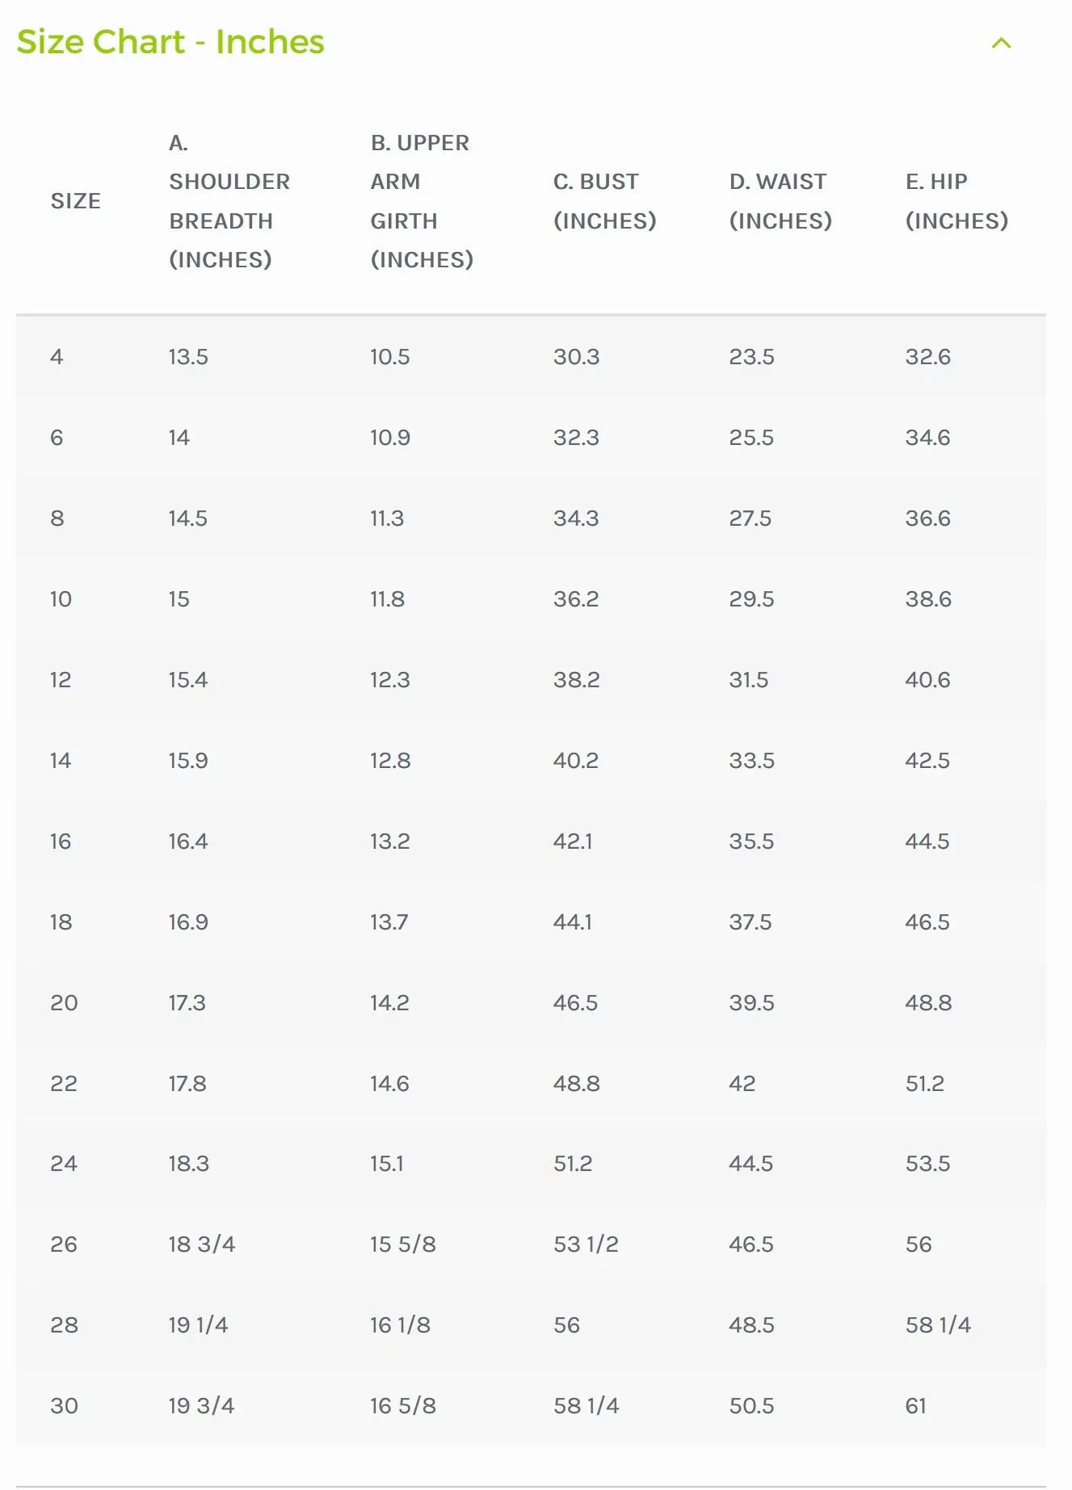This screenshot has width=1072, height=1490.
Task: Click the A. Shoulder Breadth column header
Action: (229, 201)
